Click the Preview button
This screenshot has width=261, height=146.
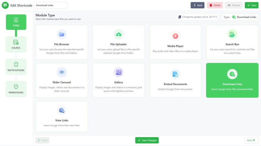(233, 5)
